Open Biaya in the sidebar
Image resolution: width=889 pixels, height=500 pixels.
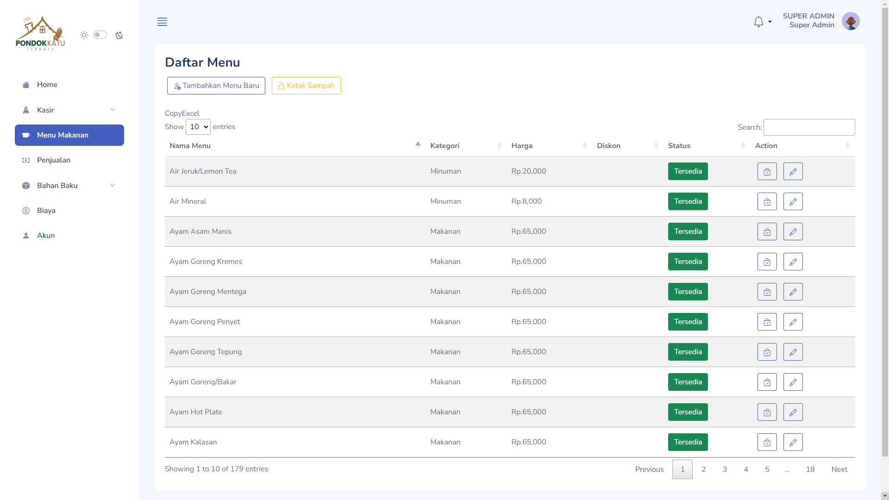click(46, 211)
